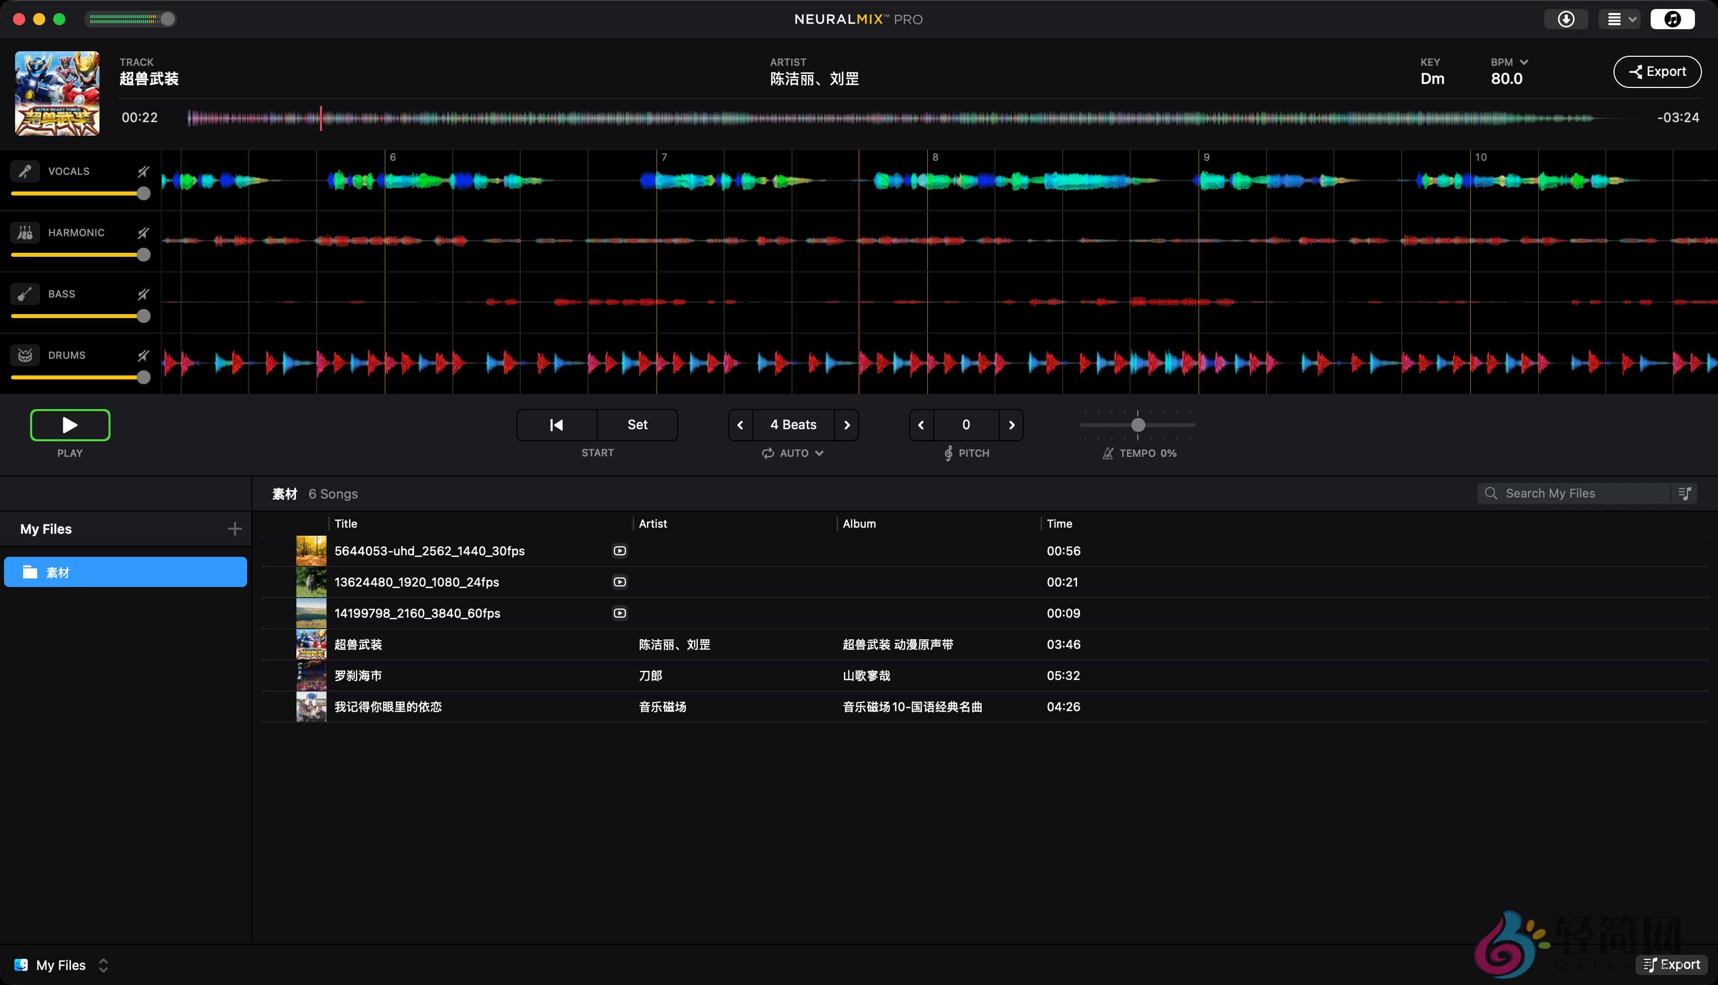Select song 超兽武装 in list
Viewport: 1718px width, 985px height.
click(985, 644)
